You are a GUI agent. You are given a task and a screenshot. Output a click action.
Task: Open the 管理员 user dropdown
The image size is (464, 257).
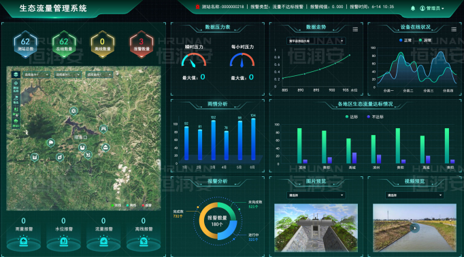[432, 8]
